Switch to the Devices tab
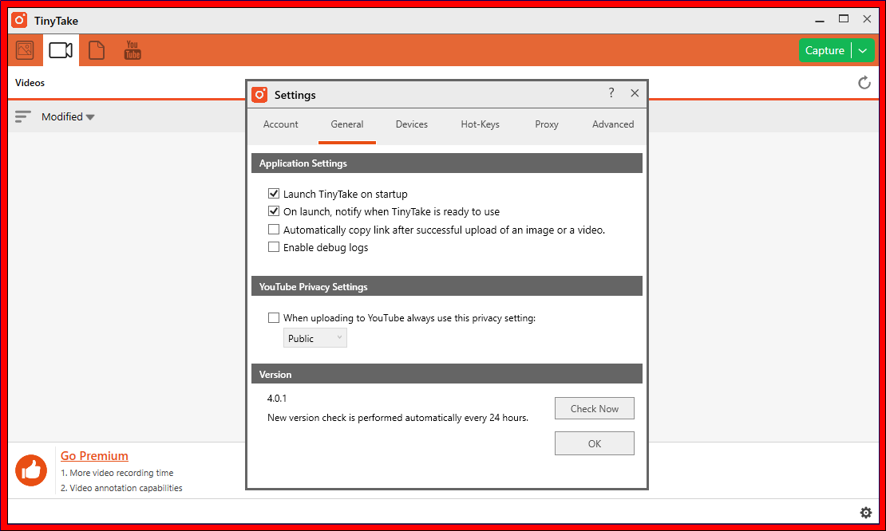 411,124
